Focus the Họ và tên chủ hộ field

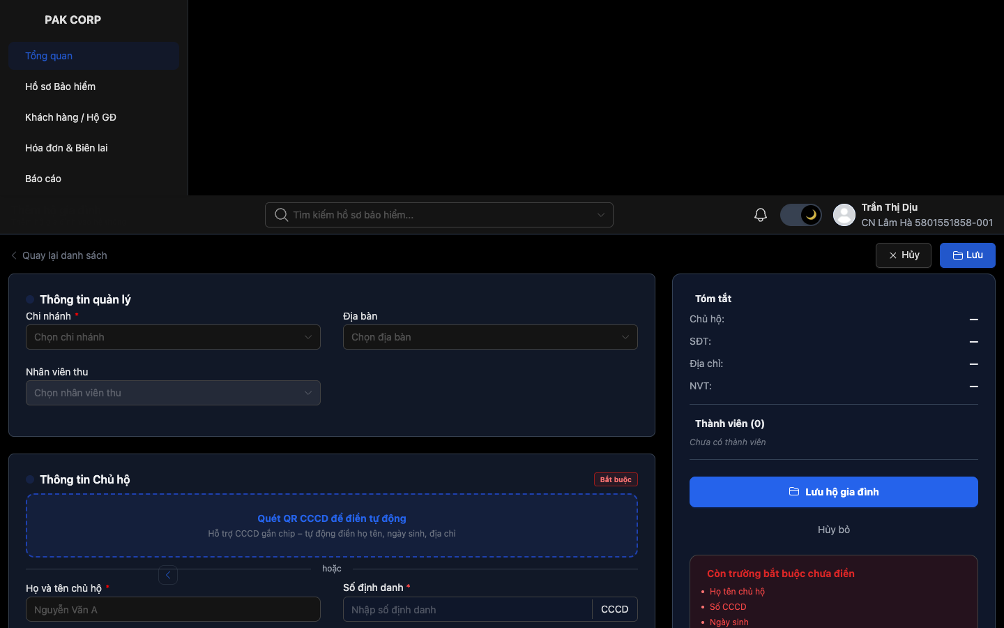(173, 609)
